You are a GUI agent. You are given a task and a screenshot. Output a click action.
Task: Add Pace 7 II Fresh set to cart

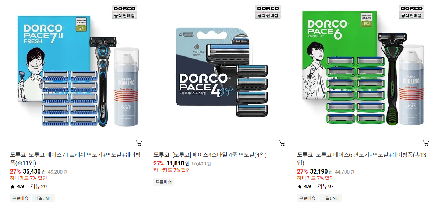(139, 143)
